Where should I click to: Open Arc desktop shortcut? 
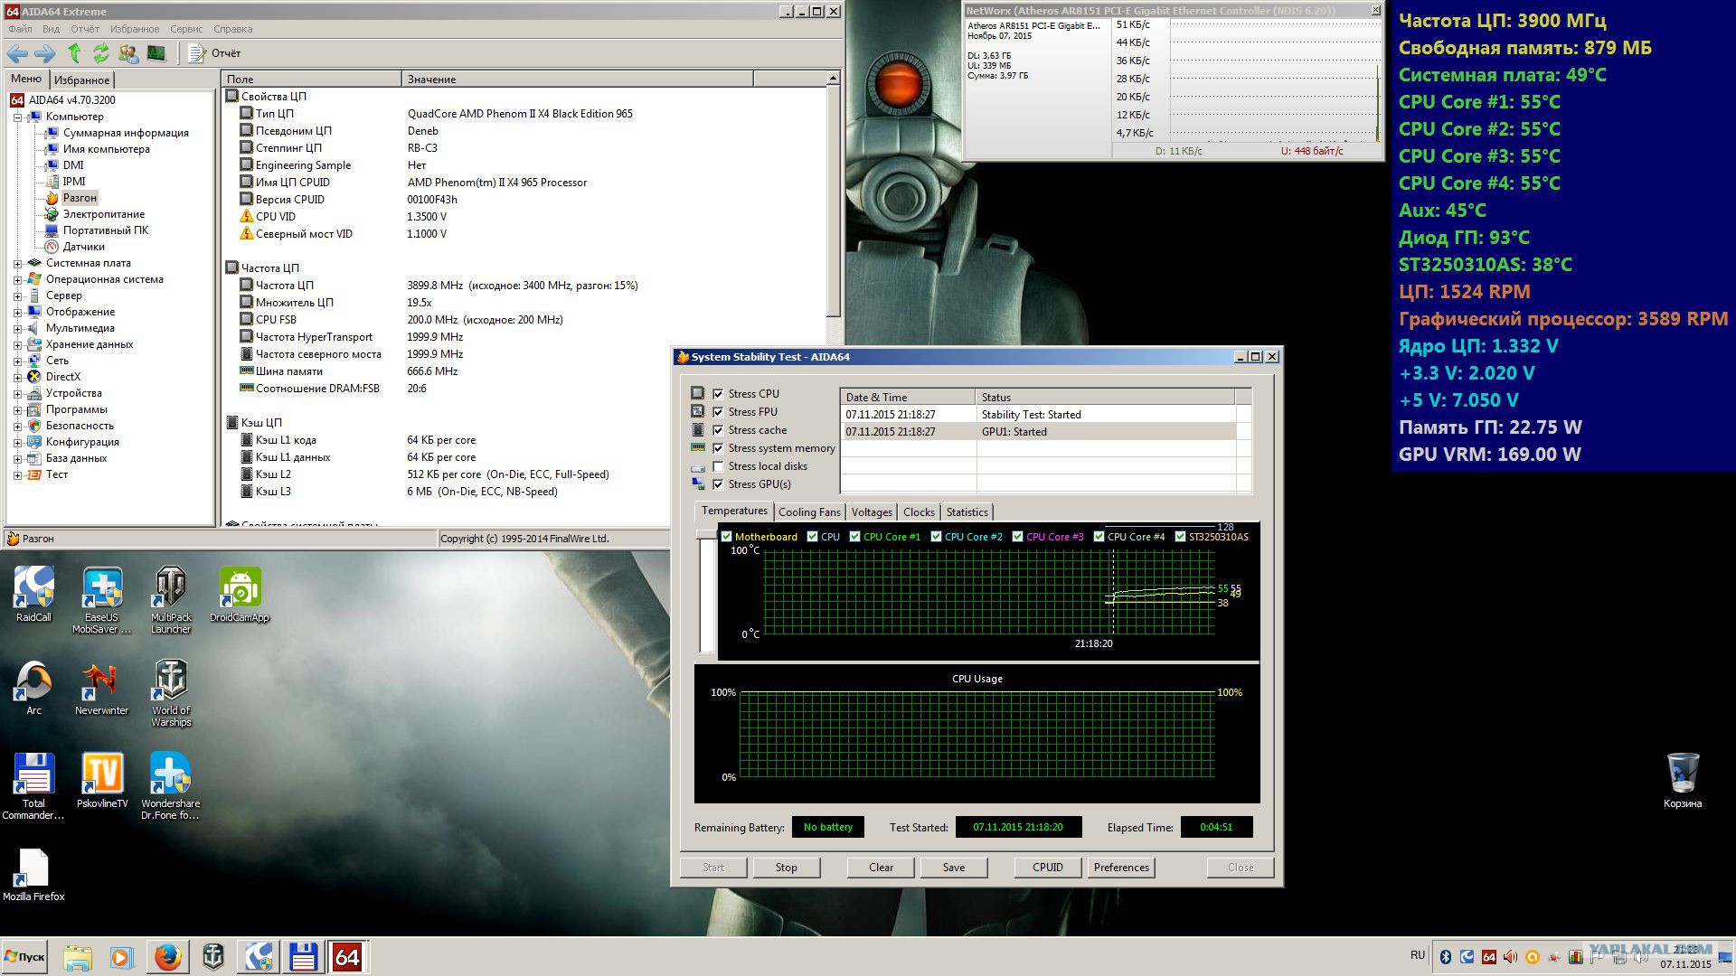tap(33, 688)
